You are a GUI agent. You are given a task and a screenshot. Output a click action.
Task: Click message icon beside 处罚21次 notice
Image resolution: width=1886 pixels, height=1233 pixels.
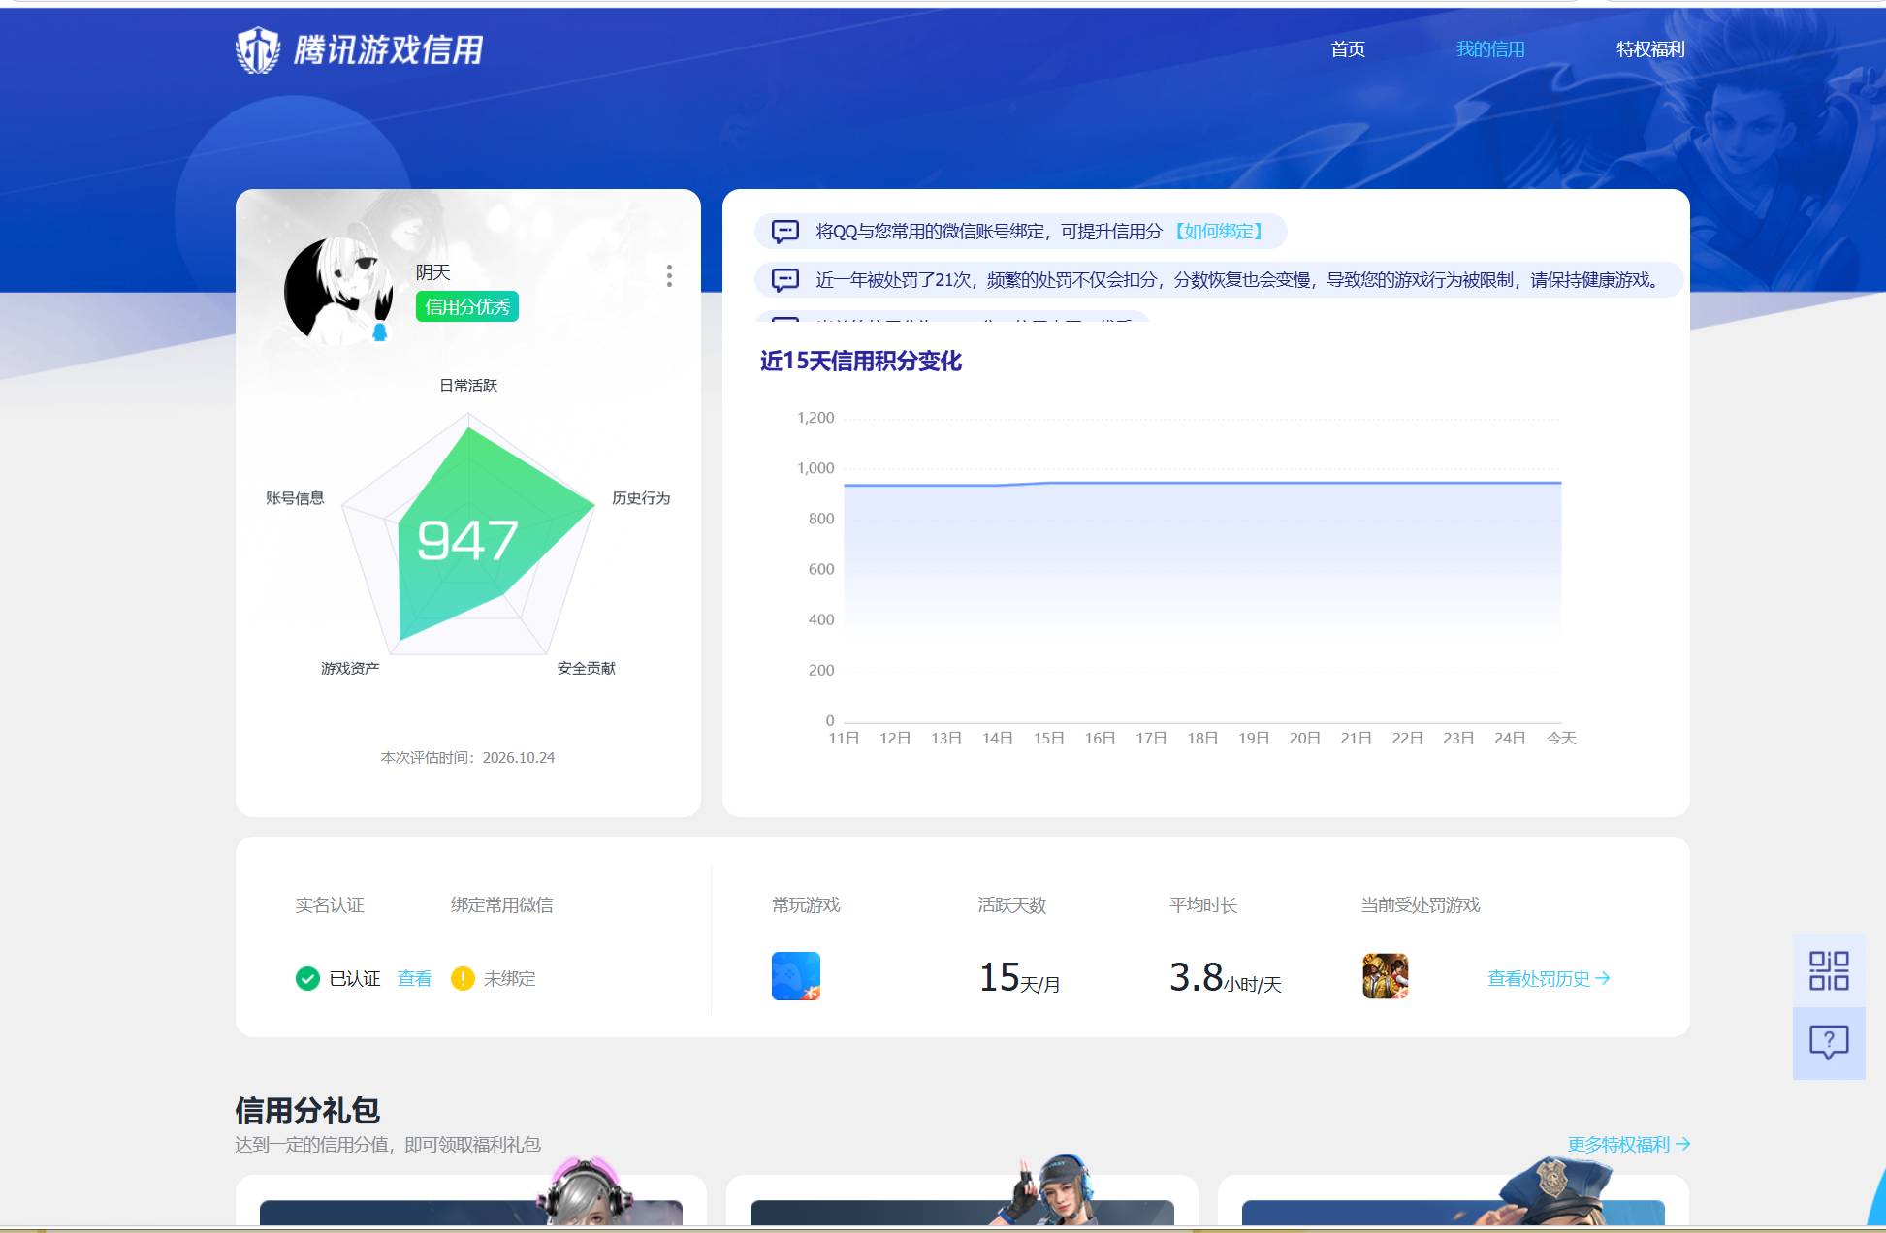[x=784, y=280]
